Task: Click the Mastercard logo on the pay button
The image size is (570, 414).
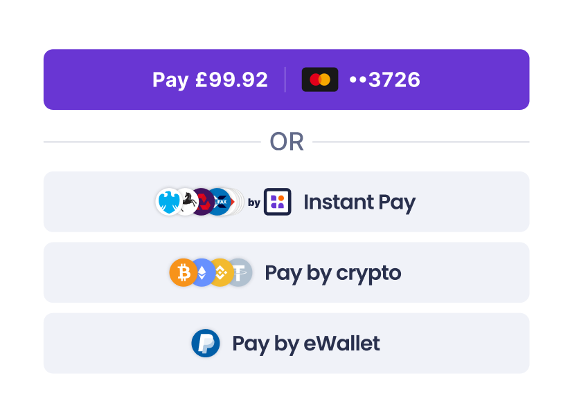Action: (x=320, y=79)
